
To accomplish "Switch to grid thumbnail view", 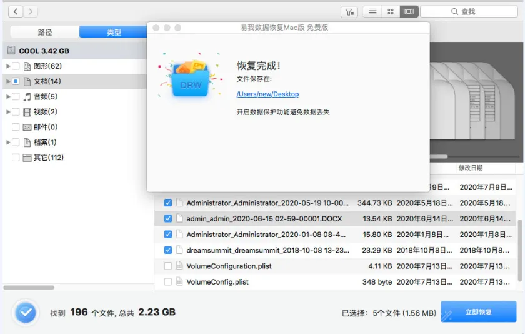I will pyautogui.click(x=391, y=12).
